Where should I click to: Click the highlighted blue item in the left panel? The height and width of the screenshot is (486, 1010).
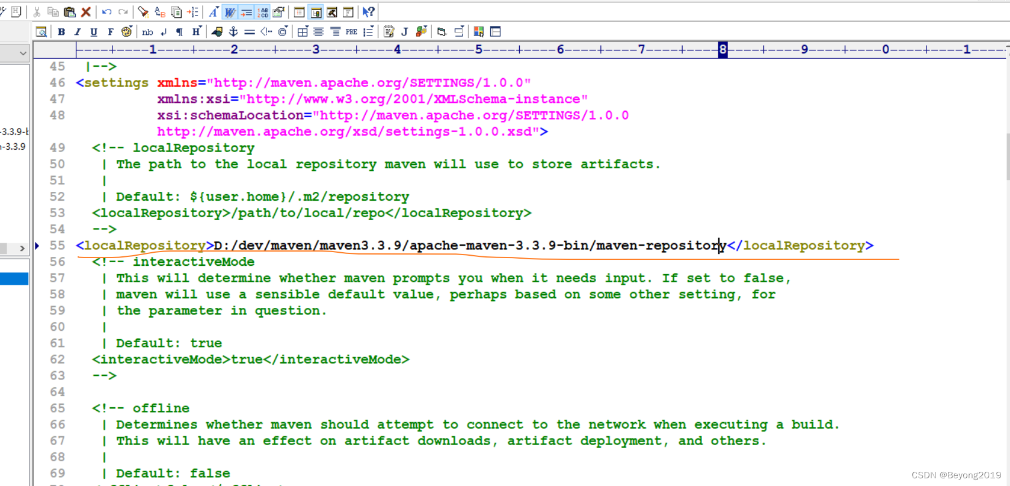[14, 279]
